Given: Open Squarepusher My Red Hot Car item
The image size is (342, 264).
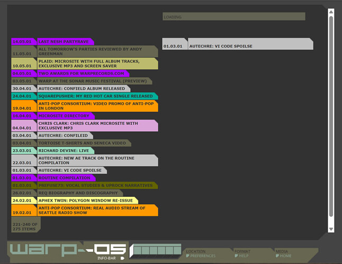Looking at the screenshot, I should [98, 96].
